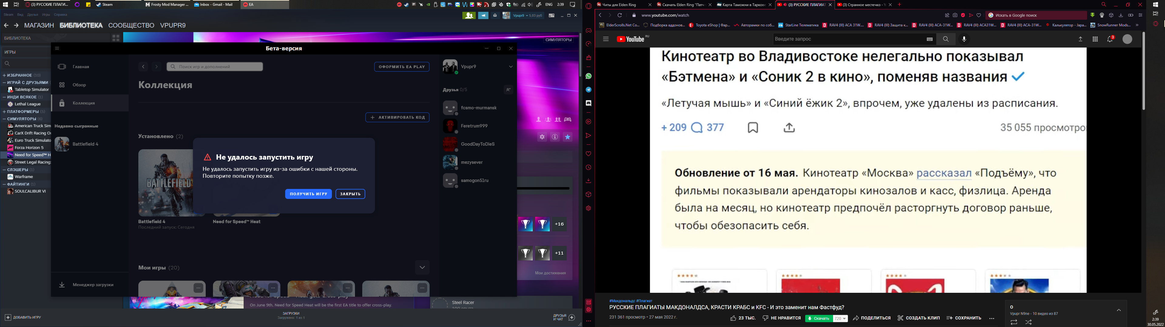
Task: Collapse the ПЛАТФОРМЕРЫ category in Steam
Action: 5,111
